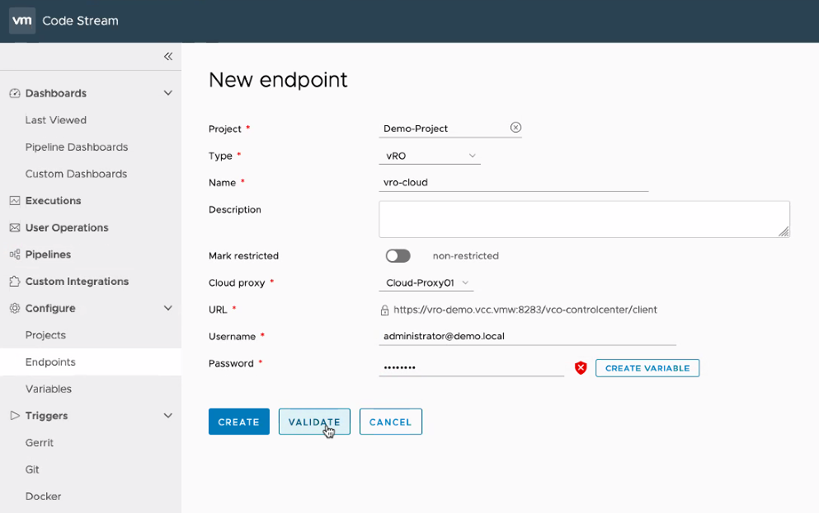Screen dimensions: 819x513
Task: Click the Triggers play icon
Action: tap(15, 416)
